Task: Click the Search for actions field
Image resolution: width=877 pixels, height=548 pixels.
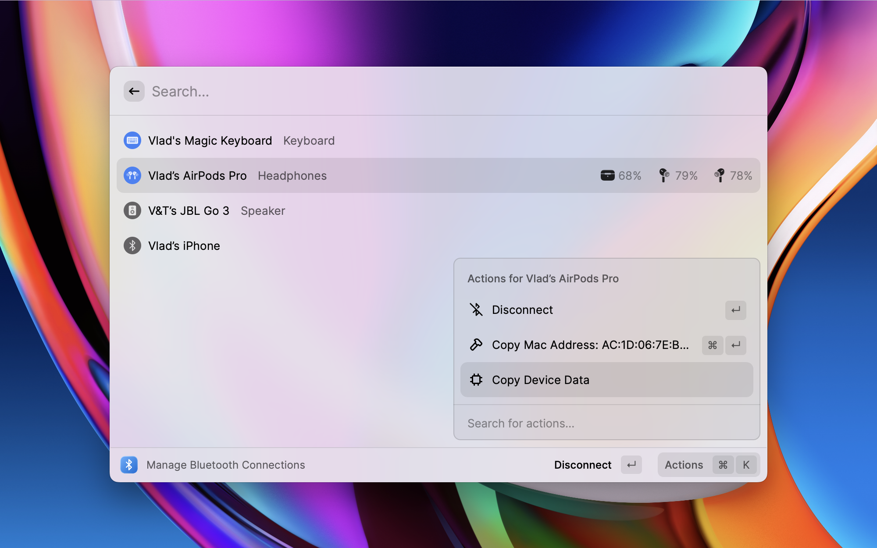Action: click(x=605, y=423)
